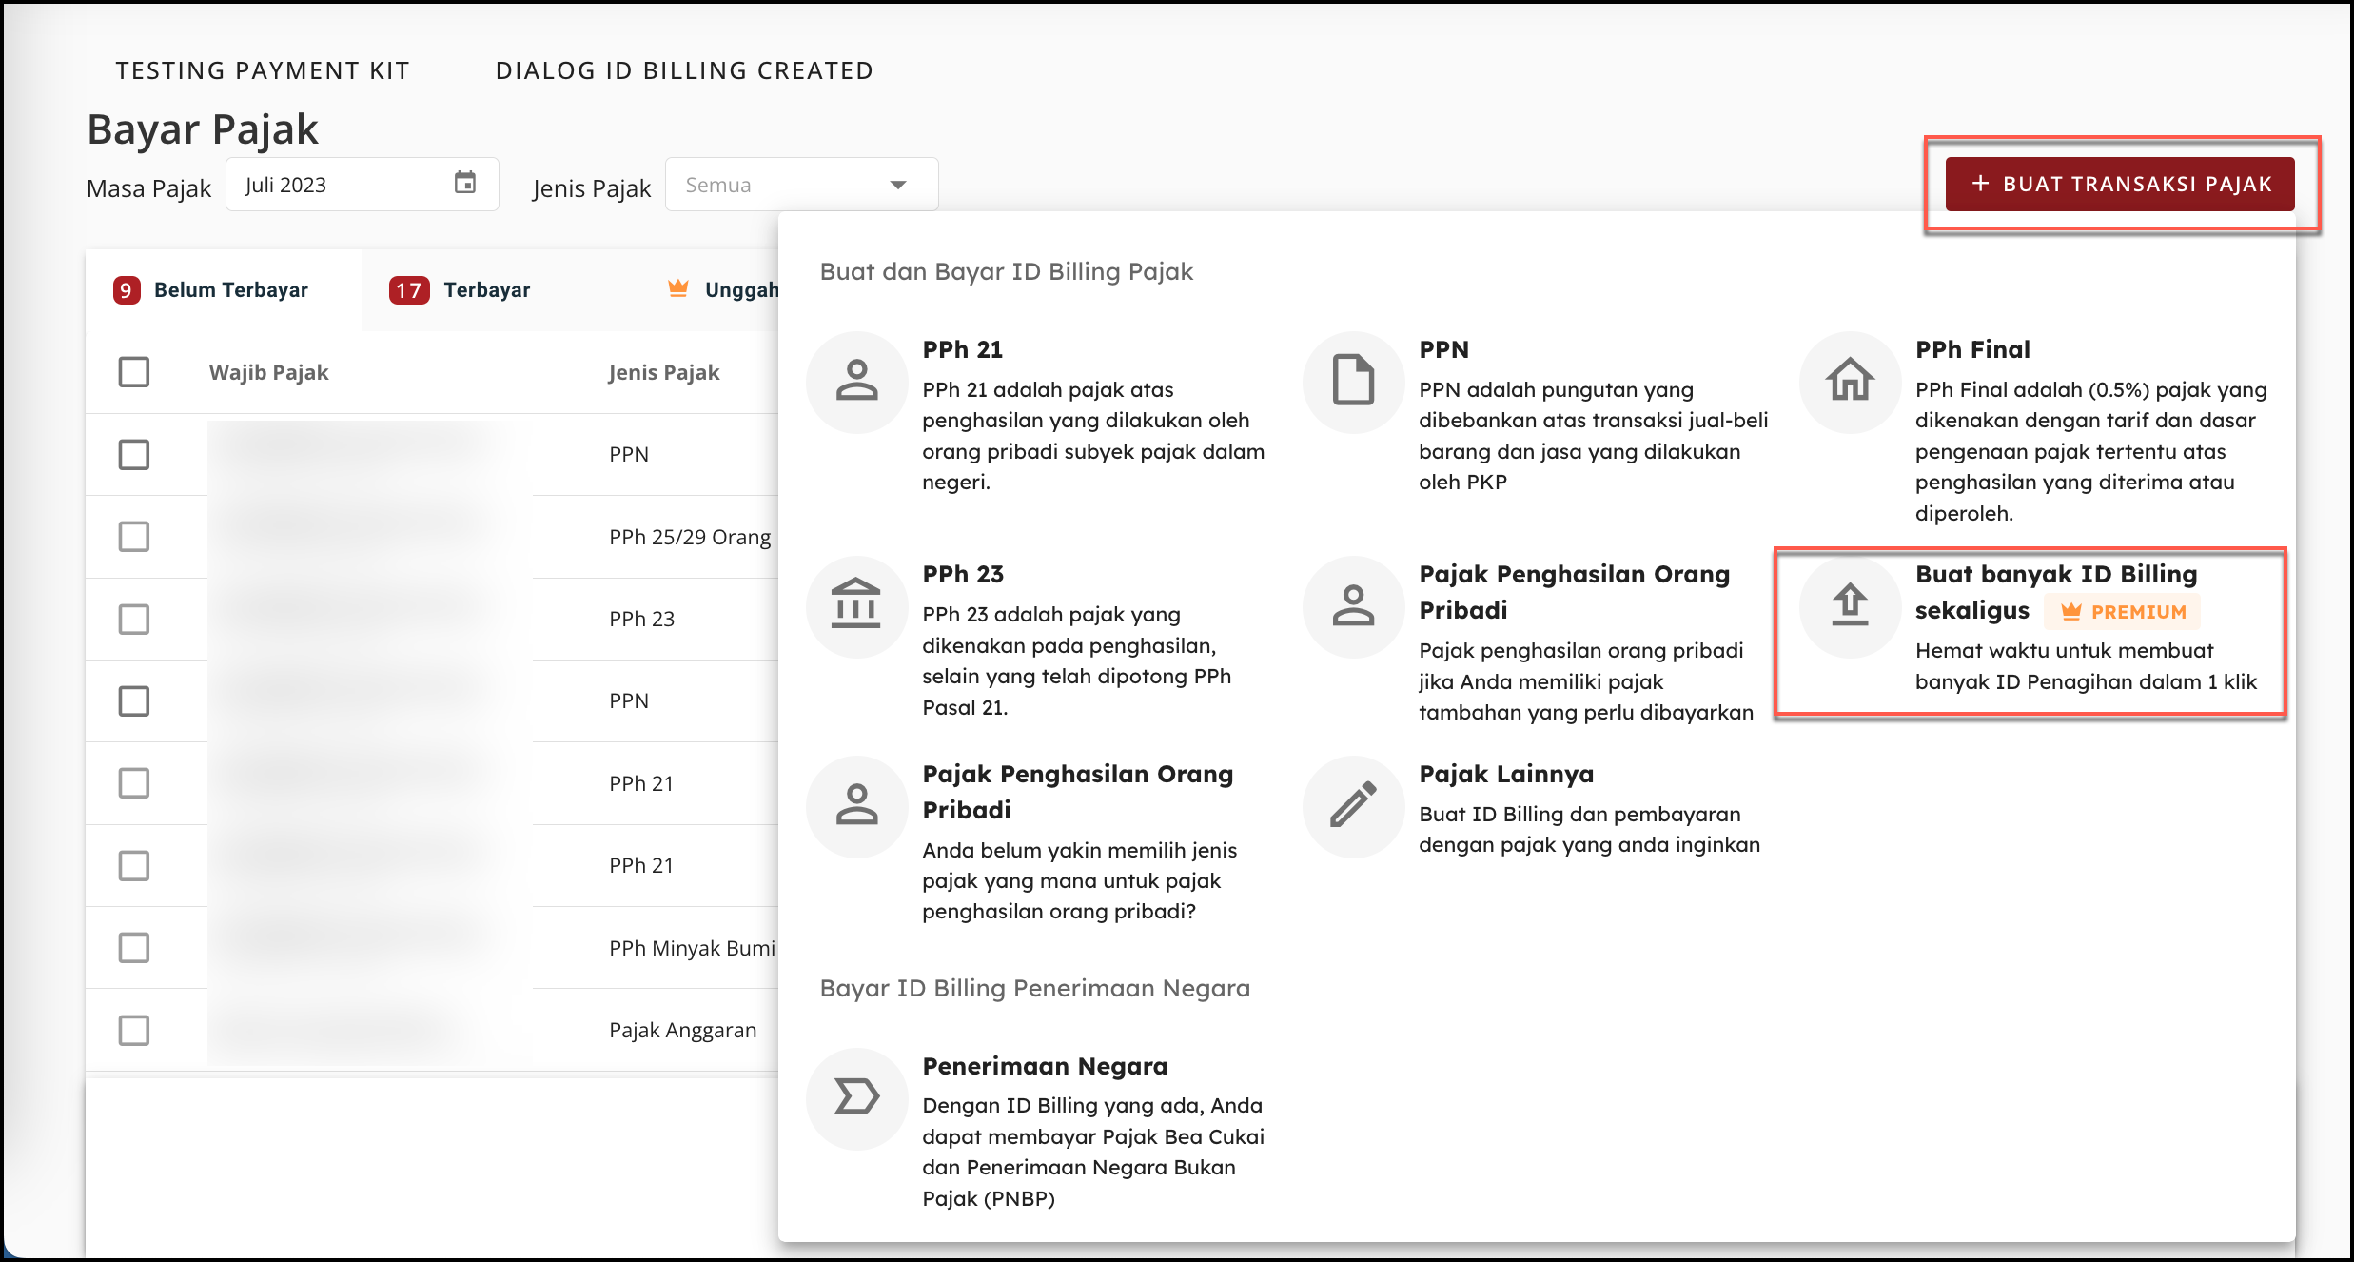Open the Masa Pajak calendar icon
The image size is (2354, 1262).
tap(464, 183)
